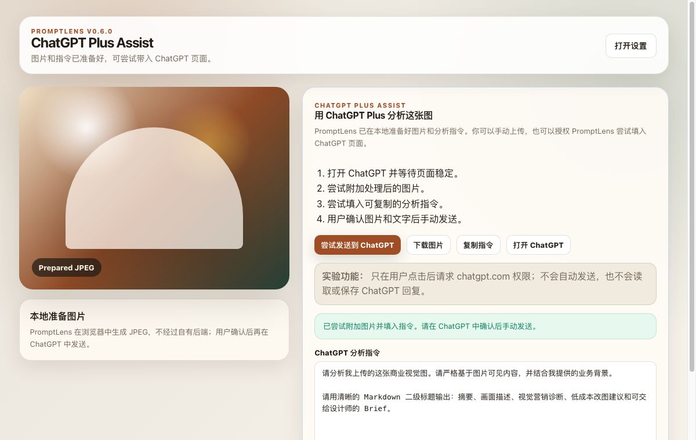Click the PROMPTLENS V0.6.0 version label
The width and height of the screenshot is (696, 440).
click(71, 31)
